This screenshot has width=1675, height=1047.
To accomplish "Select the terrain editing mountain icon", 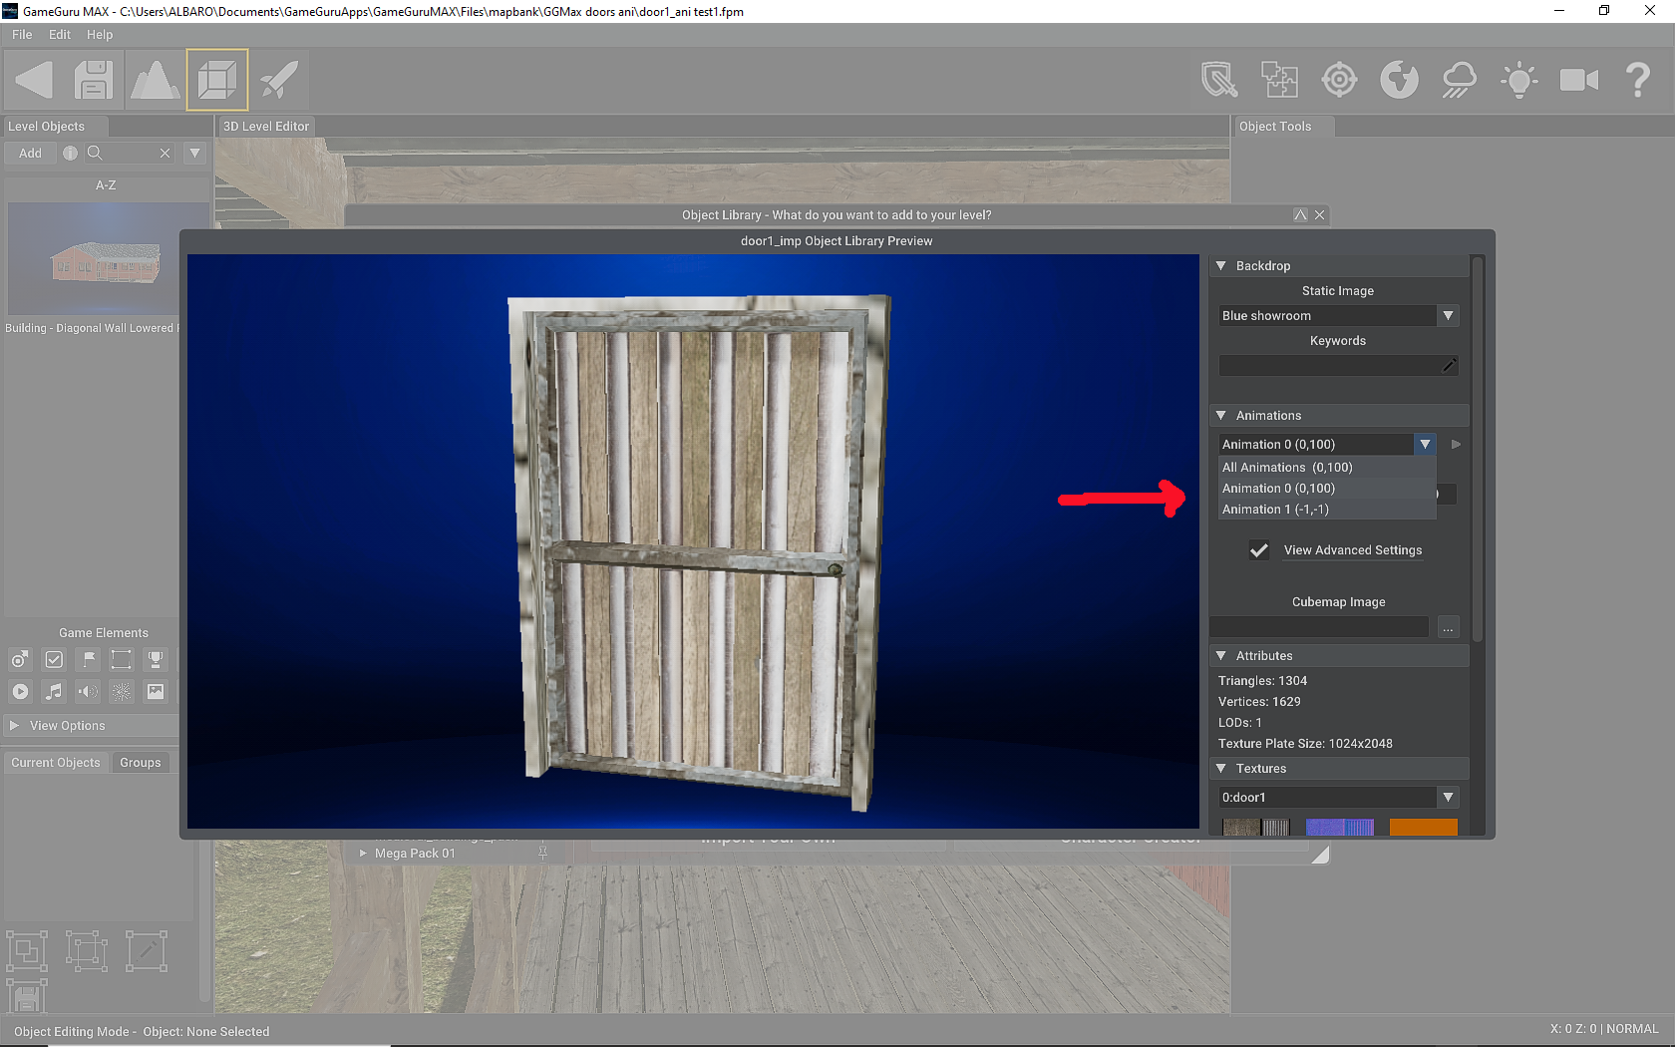I will (x=156, y=80).
